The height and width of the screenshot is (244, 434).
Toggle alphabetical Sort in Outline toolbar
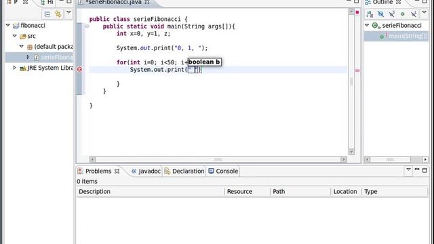pyautogui.click(x=370, y=14)
